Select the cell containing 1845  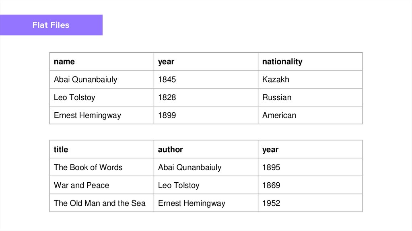pos(167,79)
